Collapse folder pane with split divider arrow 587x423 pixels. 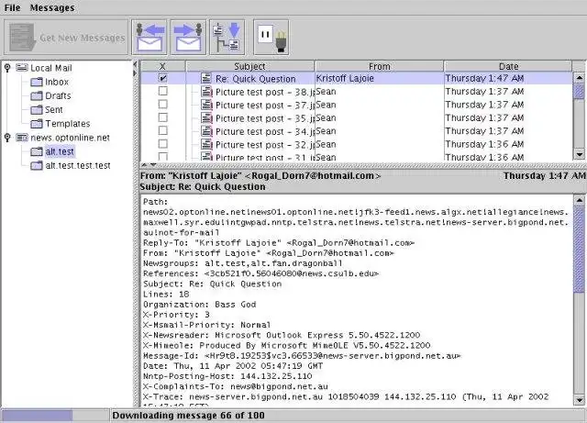click(x=135, y=65)
